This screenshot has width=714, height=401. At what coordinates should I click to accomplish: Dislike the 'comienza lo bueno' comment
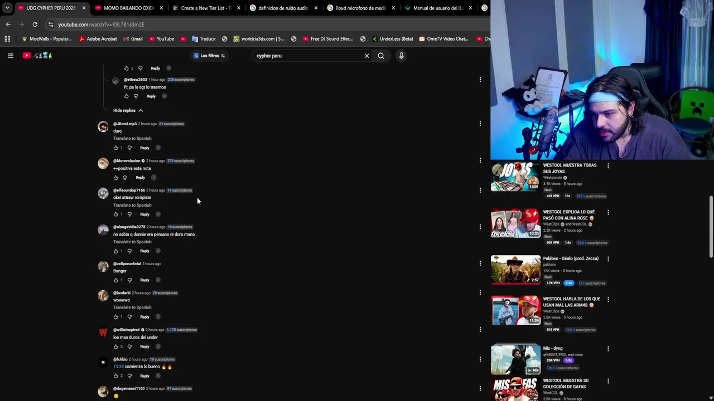click(129, 376)
